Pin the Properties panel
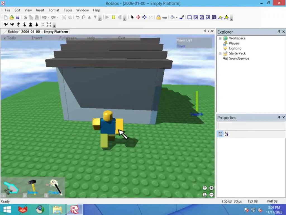Viewport: 286px width, 215px height. pyautogui.click(x=279, y=117)
